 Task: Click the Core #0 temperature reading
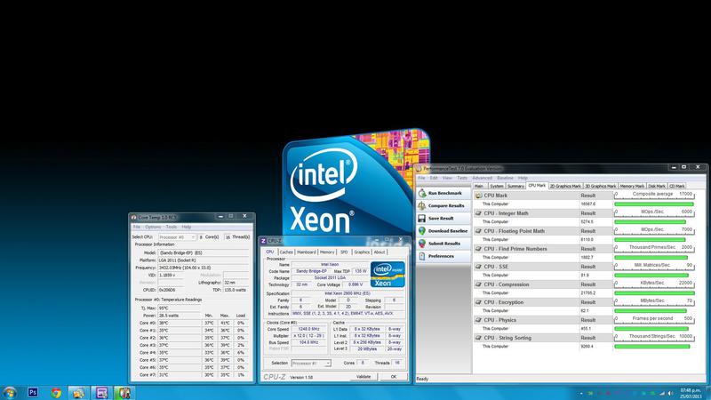[x=180, y=323]
